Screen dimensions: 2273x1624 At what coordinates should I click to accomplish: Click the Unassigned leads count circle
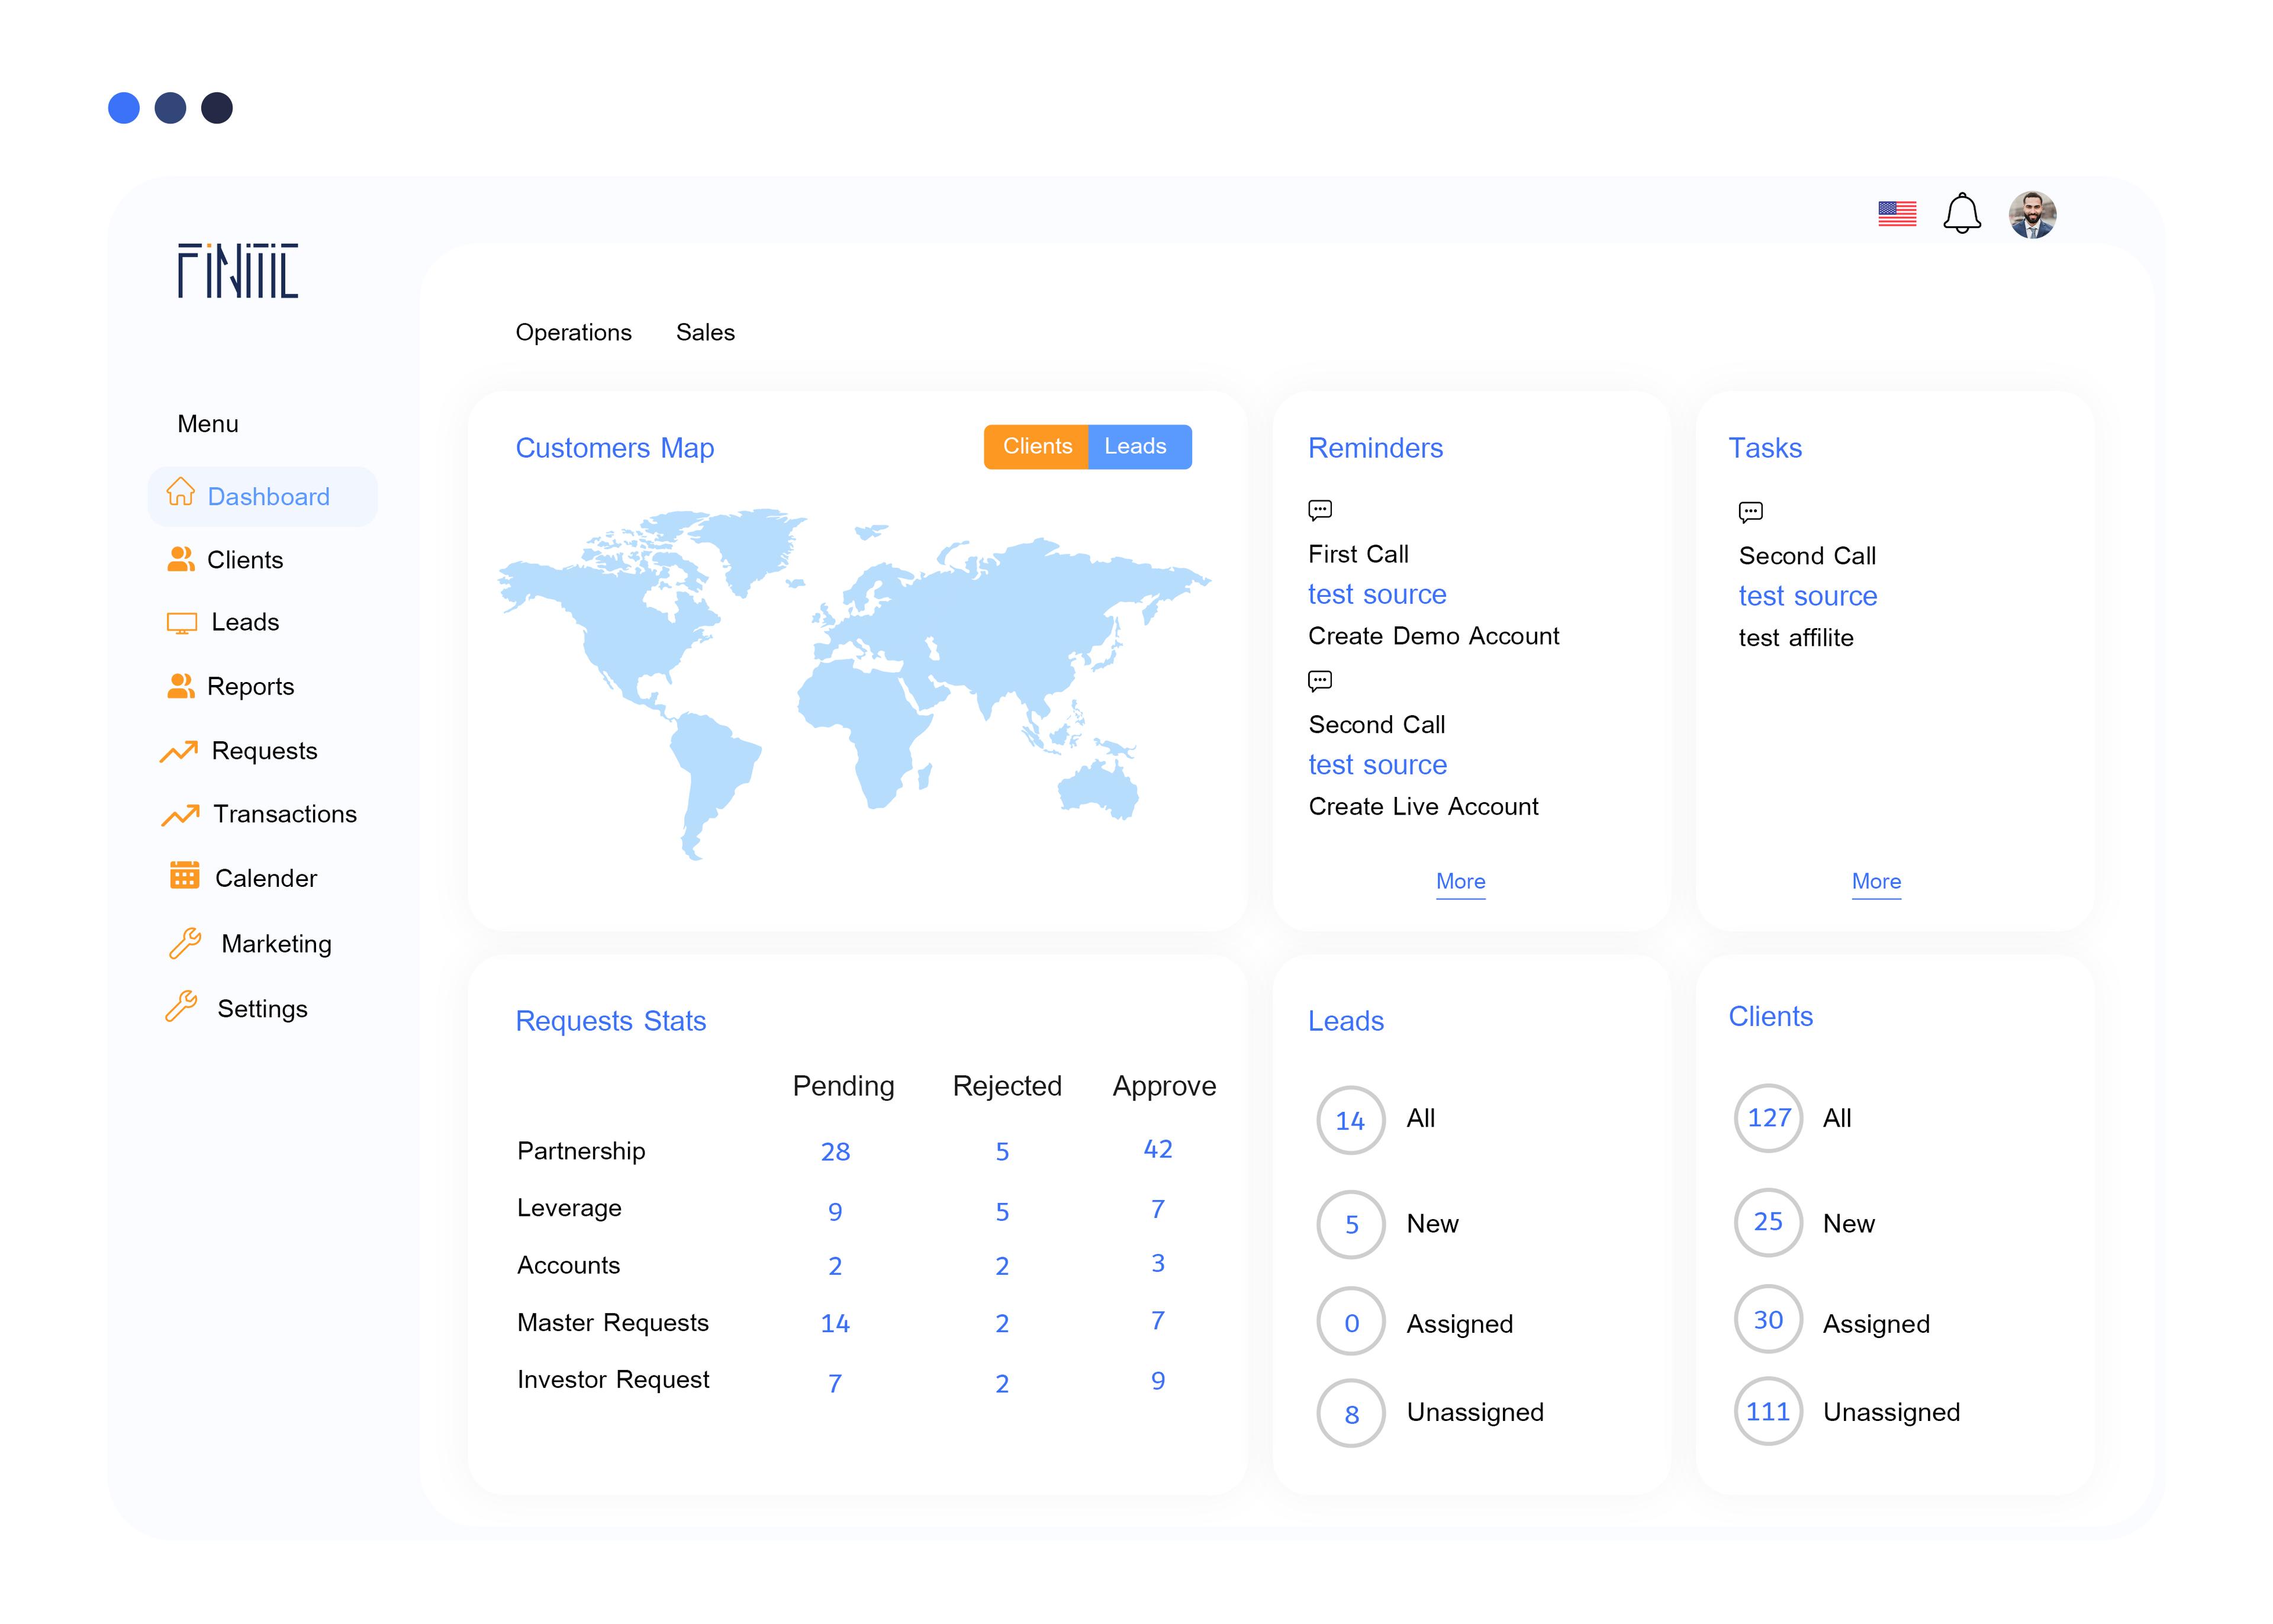[1350, 1413]
